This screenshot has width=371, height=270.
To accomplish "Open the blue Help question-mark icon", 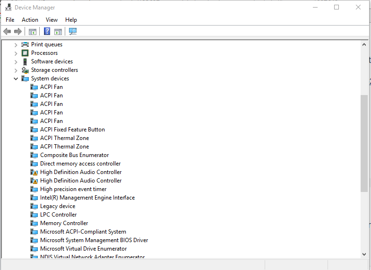I will pyautogui.click(x=47, y=31).
